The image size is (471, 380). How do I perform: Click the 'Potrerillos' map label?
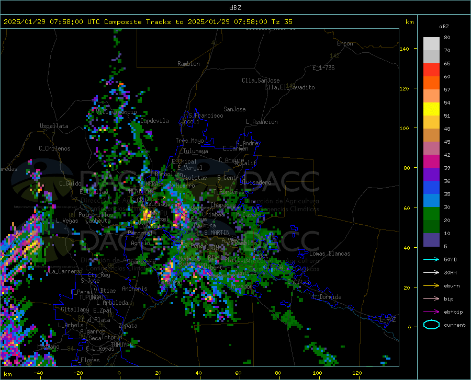(96, 215)
